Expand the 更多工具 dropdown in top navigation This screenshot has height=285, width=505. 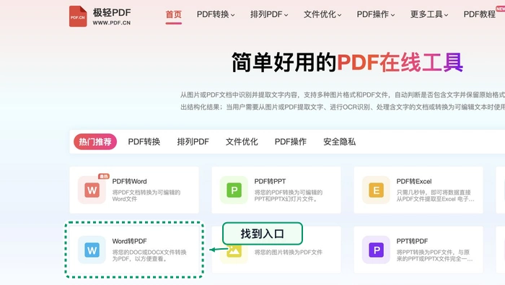click(x=429, y=14)
